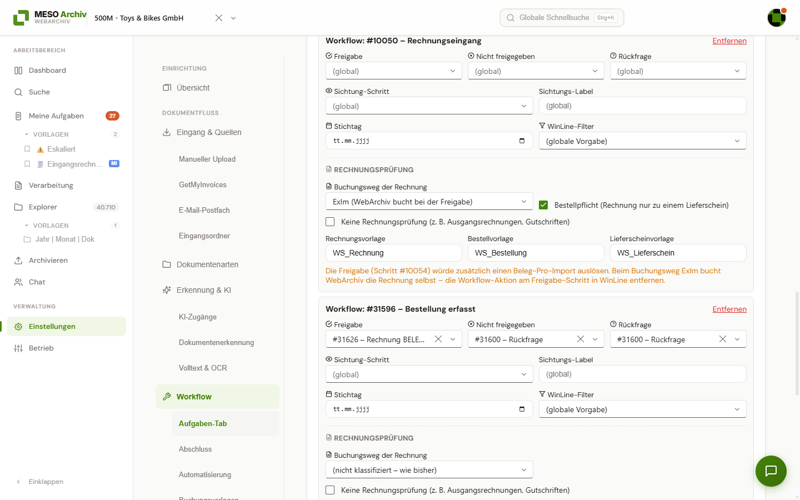Click the user avatar icon
This screenshot has width=800, height=500.
[776, 18]
